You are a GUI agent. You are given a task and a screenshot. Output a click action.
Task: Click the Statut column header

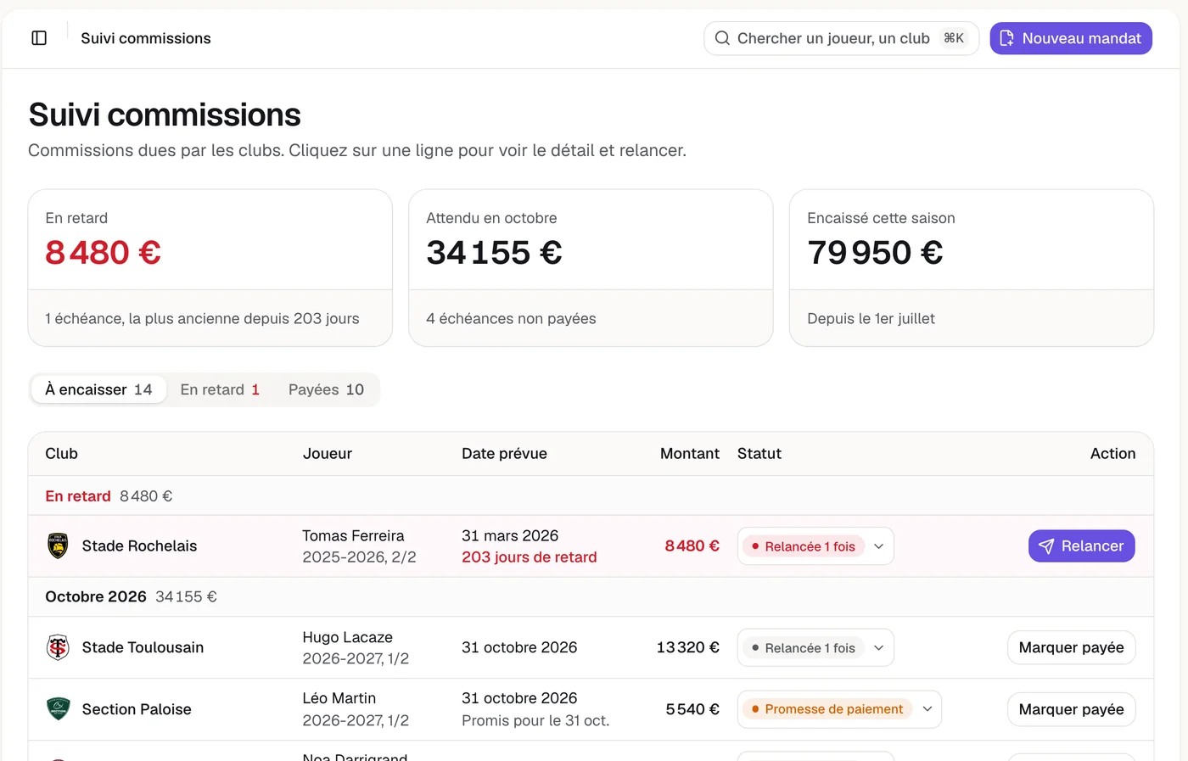(759, 454)
